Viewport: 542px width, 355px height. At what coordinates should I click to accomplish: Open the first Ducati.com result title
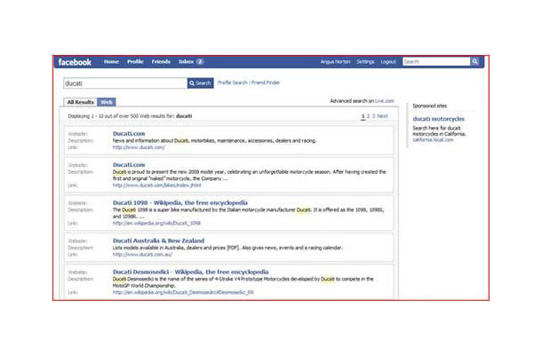tap(129, 134)
